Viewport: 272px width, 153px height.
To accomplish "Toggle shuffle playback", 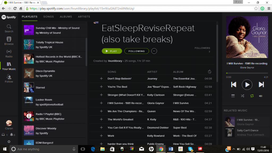I will point(243,96).
